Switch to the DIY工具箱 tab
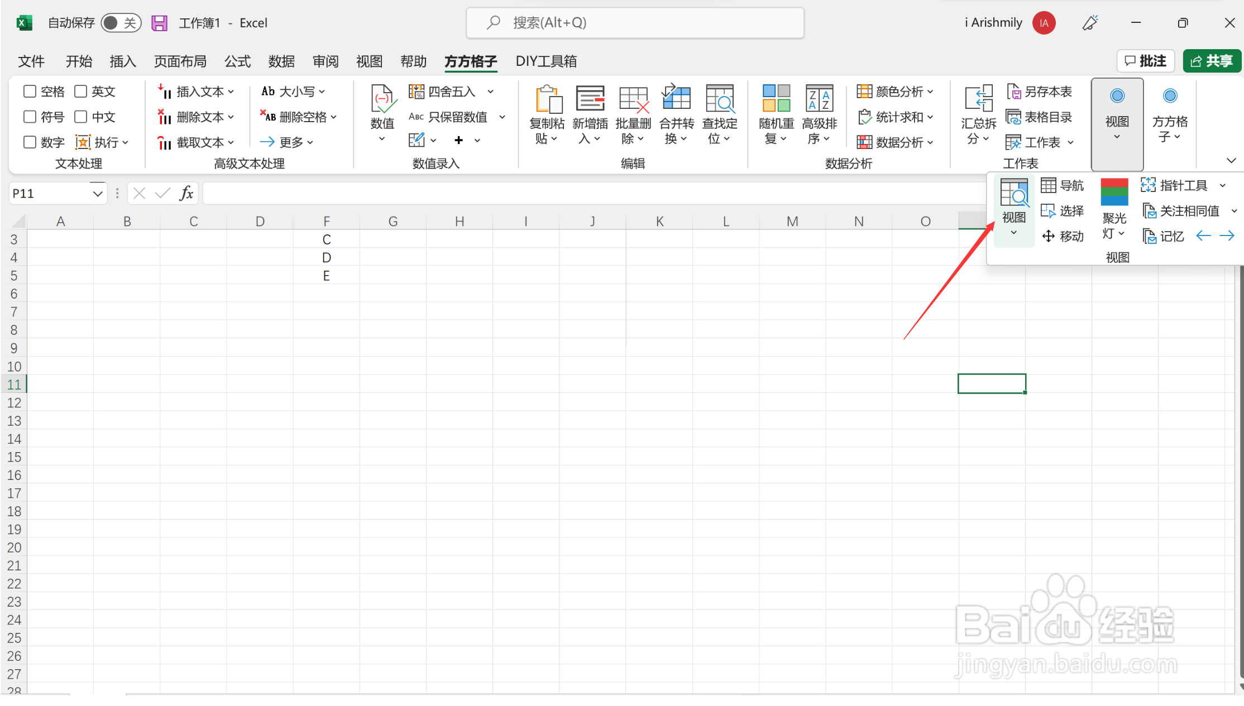The image size is (1244, 706). point(546,61)
